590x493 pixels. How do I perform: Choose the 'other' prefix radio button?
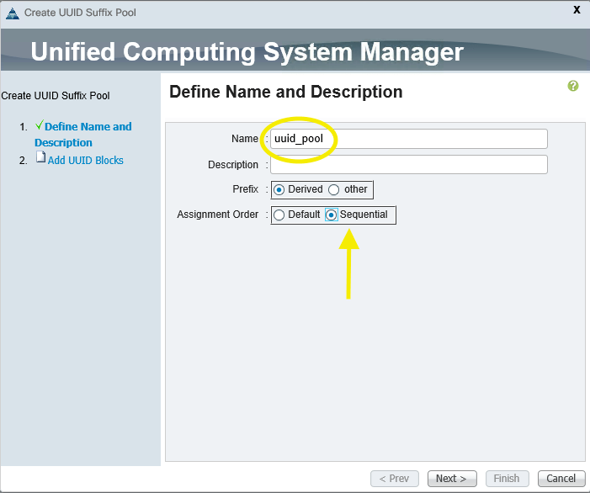pos(334,189)
